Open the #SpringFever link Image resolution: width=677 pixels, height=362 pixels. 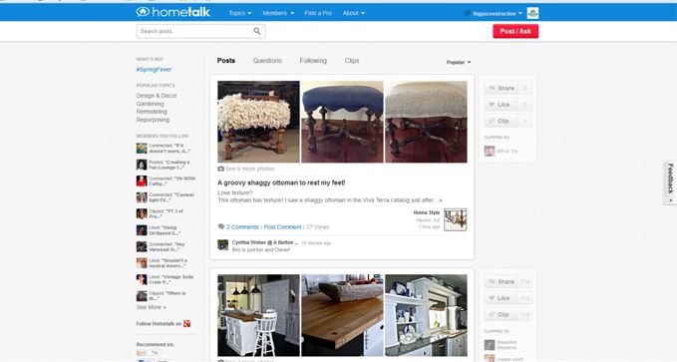154,69
